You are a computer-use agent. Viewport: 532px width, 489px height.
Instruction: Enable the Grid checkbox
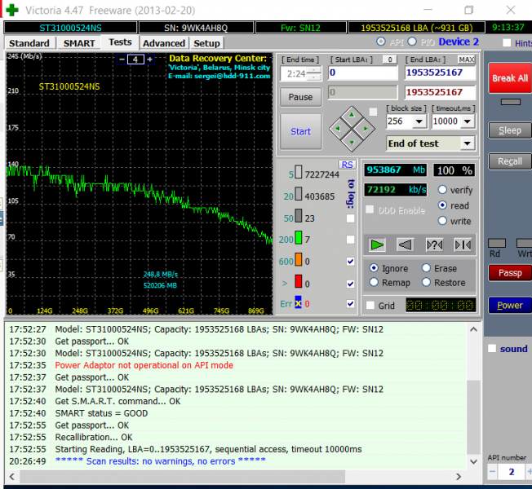(x=371, y=306)
